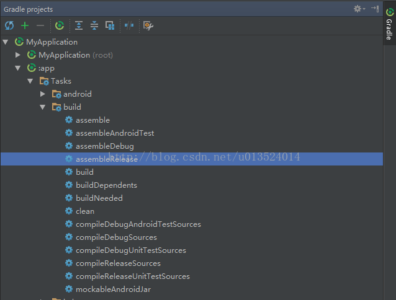
Task: Open the gear options menu
Action: point(359,9)
